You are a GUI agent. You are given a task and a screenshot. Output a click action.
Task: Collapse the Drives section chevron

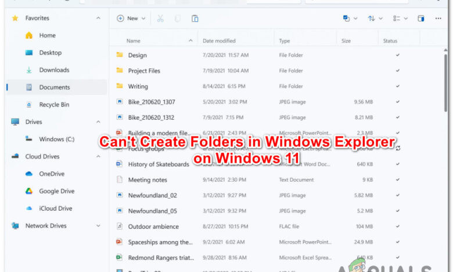pyautogui.click(x=98, y=122)
